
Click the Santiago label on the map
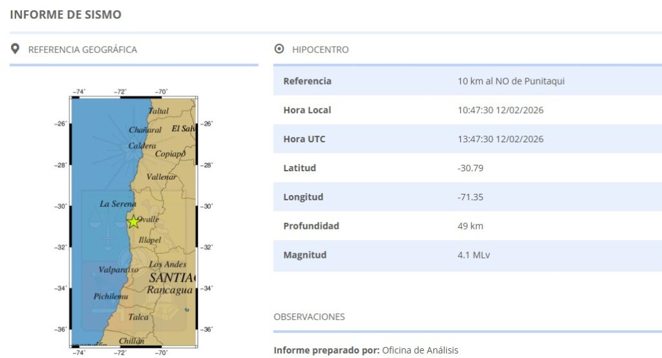click(x=171, y=277)
